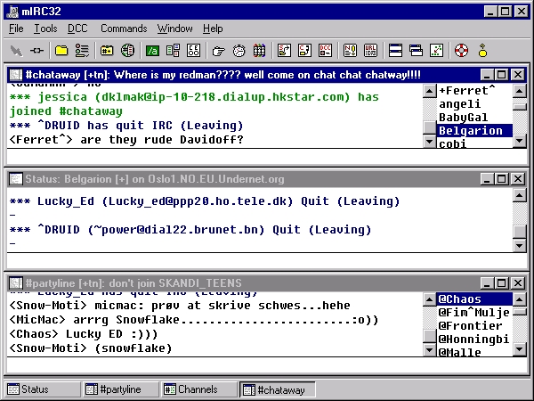
Task: Click the timer clock toolbar icon
Action: click(x=239, y=51)
